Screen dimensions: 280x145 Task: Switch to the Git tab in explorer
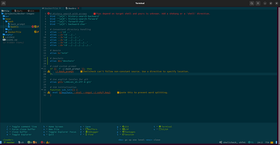[x=31, y=11]
